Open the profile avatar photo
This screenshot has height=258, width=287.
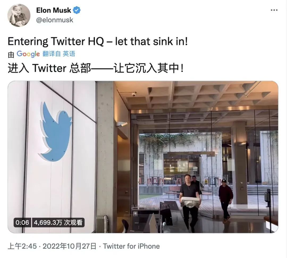pos(19,15)
